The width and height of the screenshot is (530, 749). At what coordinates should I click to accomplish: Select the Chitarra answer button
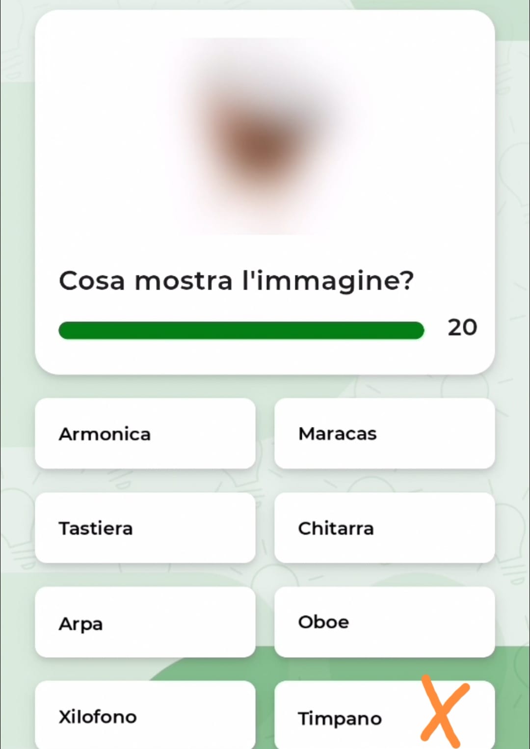coord(384,528)
